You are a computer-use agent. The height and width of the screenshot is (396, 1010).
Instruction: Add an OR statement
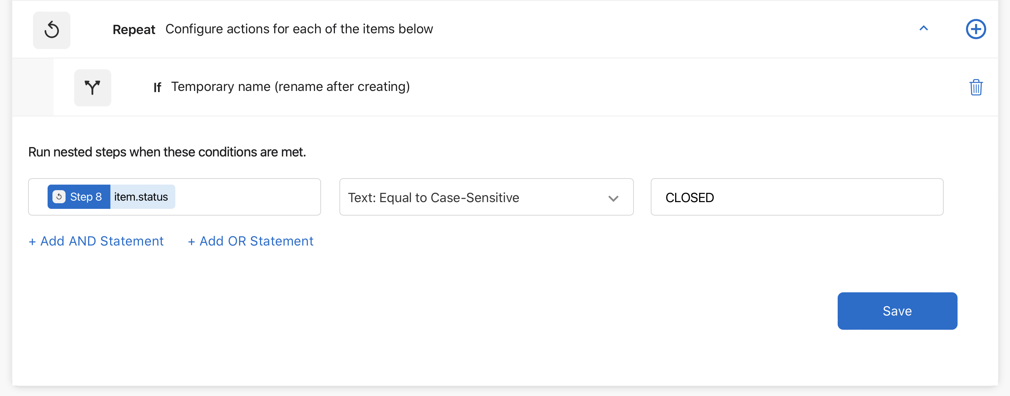coord(251,241)
